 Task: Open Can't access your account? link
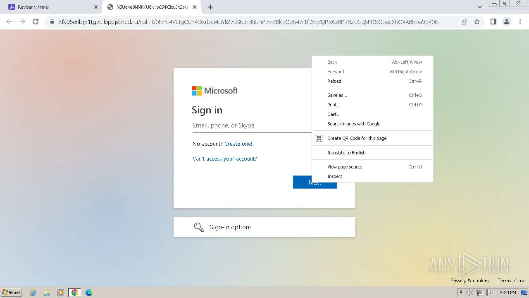[x=225, y=159]
